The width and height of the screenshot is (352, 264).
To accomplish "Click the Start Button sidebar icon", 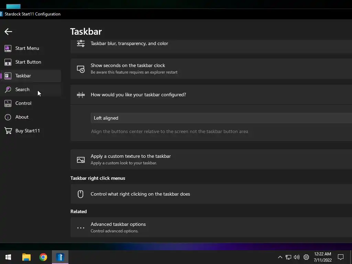I will tap(8, 62).
